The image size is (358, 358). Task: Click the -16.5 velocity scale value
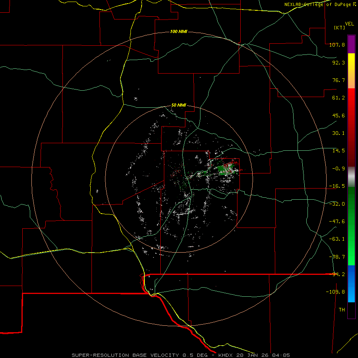click(337, 186)
